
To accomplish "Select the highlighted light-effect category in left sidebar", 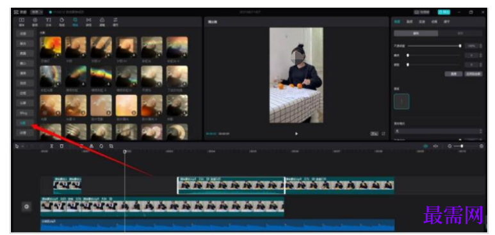I will [25, 123].
